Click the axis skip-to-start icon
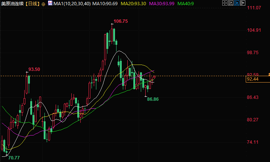 (x=231, y=3)
